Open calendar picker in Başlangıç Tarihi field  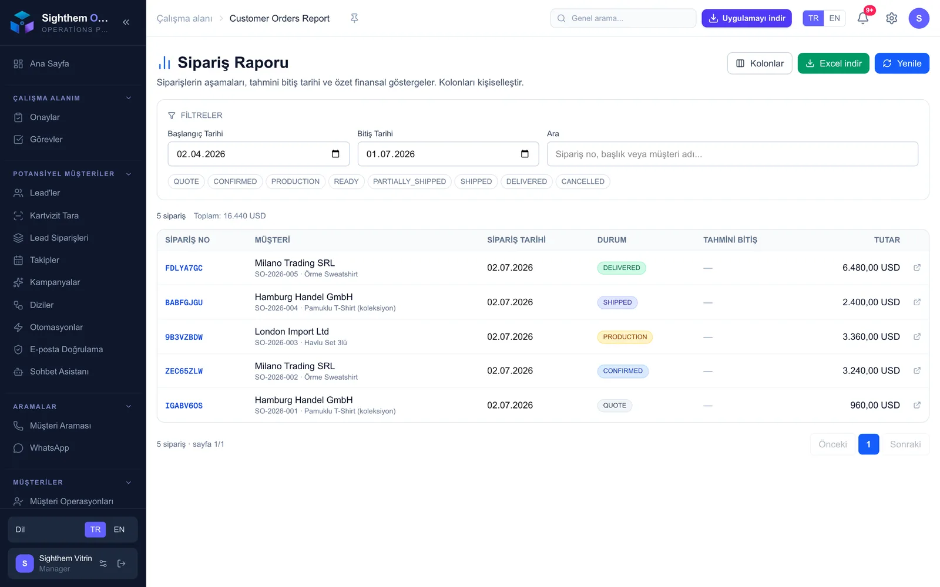pyautogui.click(x=335, y=154)
